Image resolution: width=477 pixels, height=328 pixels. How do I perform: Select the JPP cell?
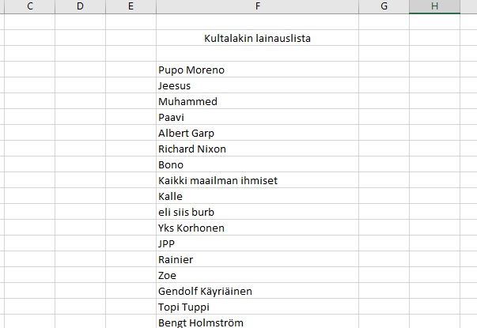pyautogui.click(x=257, y=243)
